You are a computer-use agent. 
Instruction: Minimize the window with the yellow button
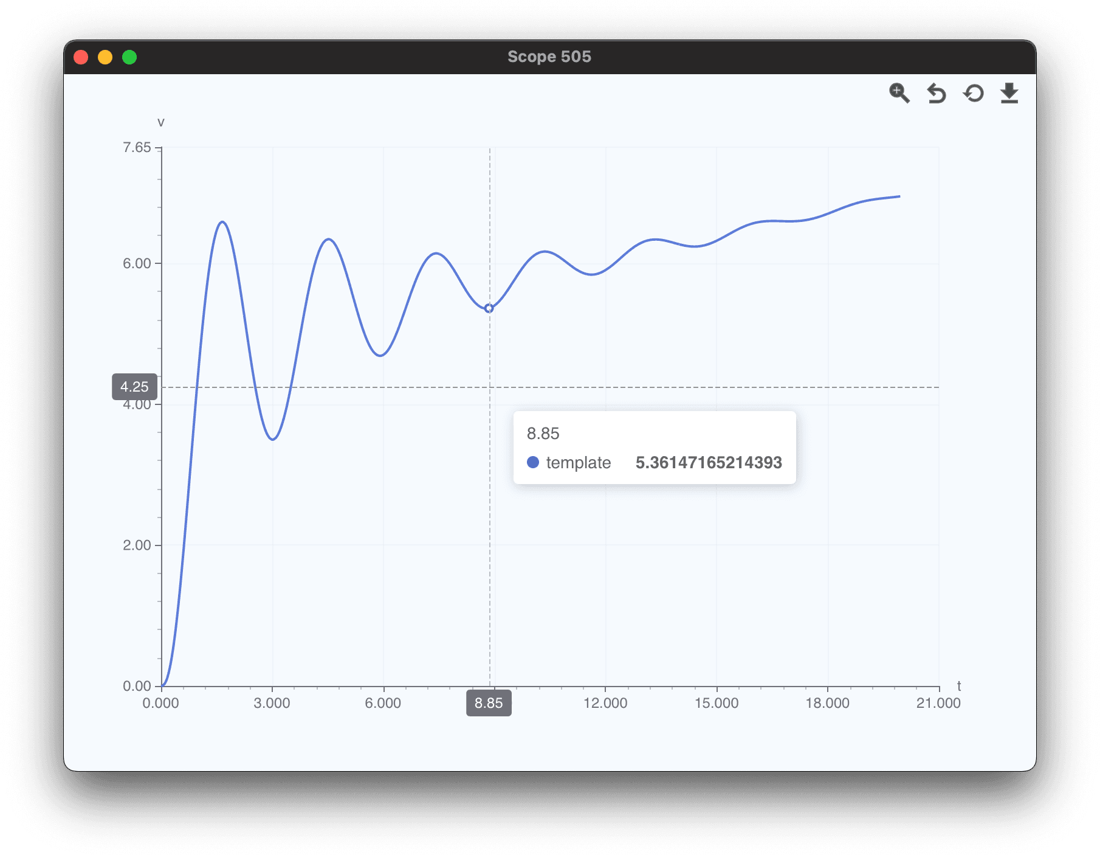(105, 57)
